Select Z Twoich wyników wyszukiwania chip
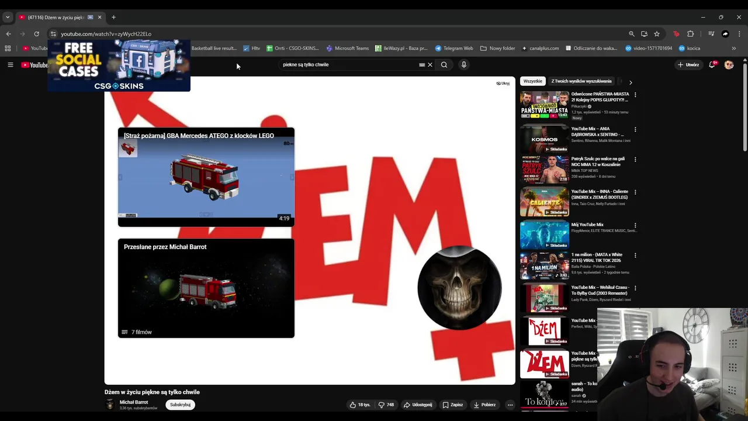Viewport: 748px width, 421px height. (581, 81)
